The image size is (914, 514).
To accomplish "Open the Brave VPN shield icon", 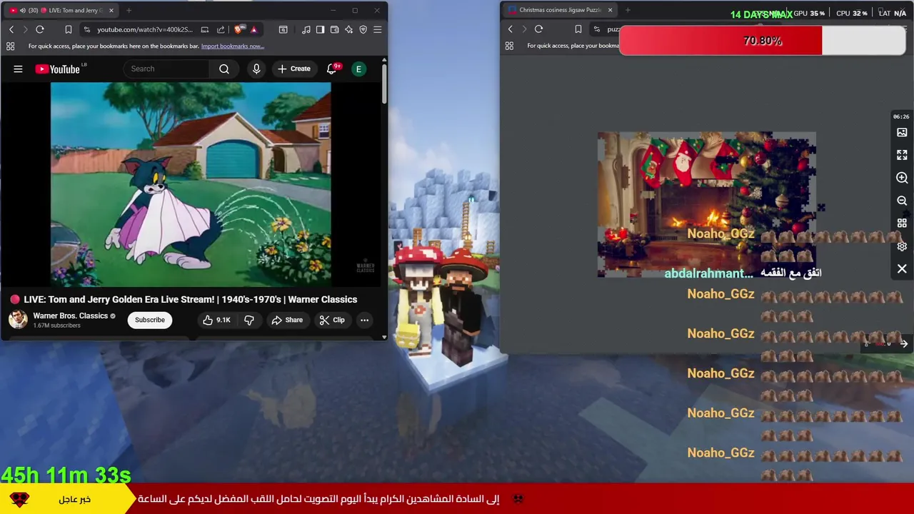I will [x=363, y=29].
